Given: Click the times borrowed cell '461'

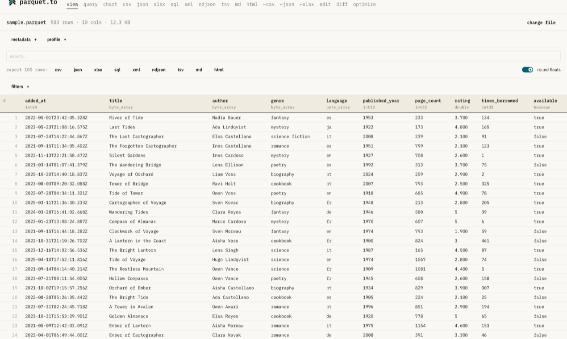Looking at the screenshot, I should click(485, 241).
